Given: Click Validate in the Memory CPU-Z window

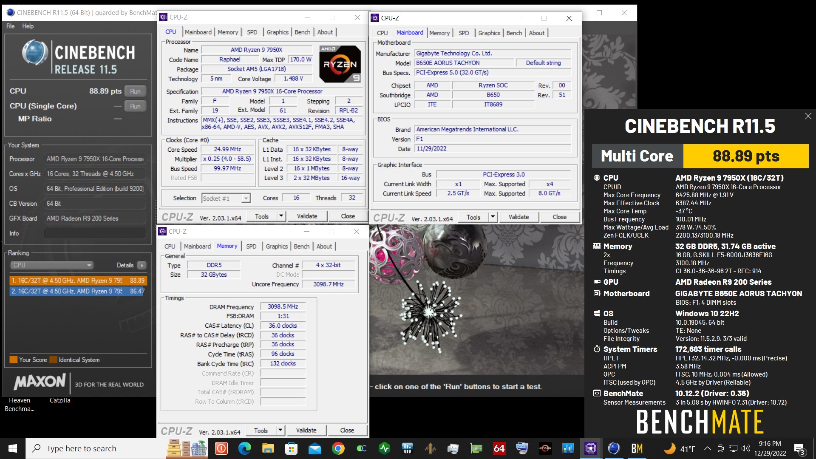Looking at the screenshot, I should coord(306,431).
